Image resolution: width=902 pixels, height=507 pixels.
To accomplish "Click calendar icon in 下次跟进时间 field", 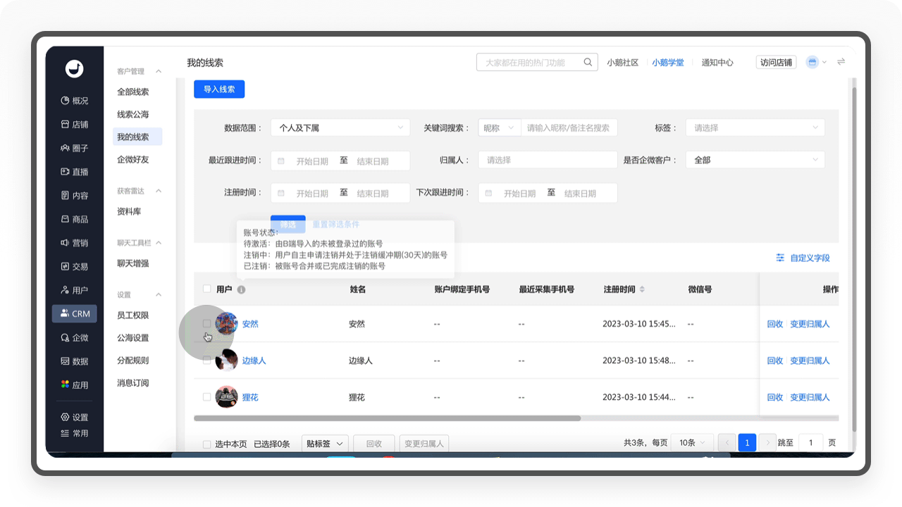I will 488,193.
